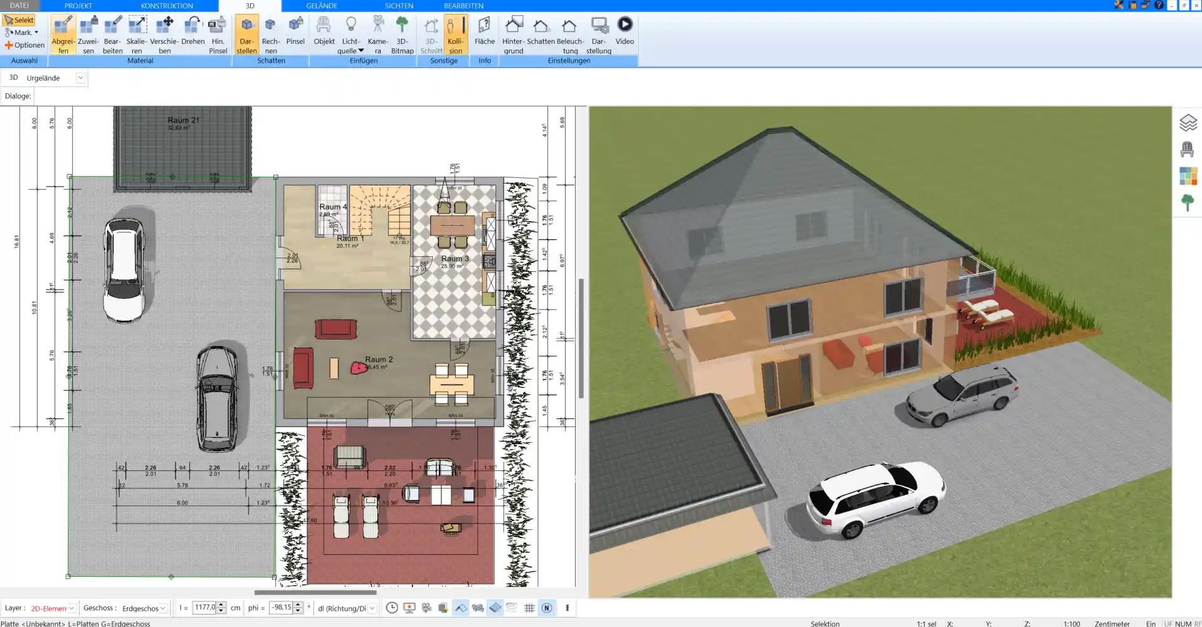Open the dl (Richtung/Di dropdown
1202x627 pixels.
tap(372, 608)
